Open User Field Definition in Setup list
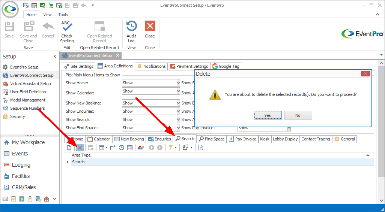The width and height of the screenshot is (385, 212). click(x=28, y=92)
